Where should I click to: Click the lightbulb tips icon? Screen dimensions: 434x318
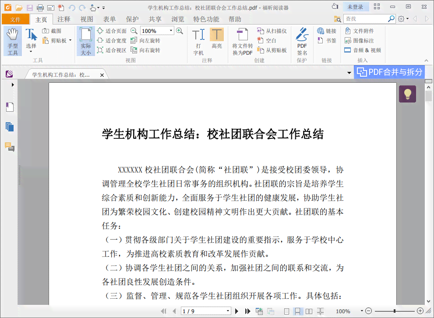coord(407,94)
